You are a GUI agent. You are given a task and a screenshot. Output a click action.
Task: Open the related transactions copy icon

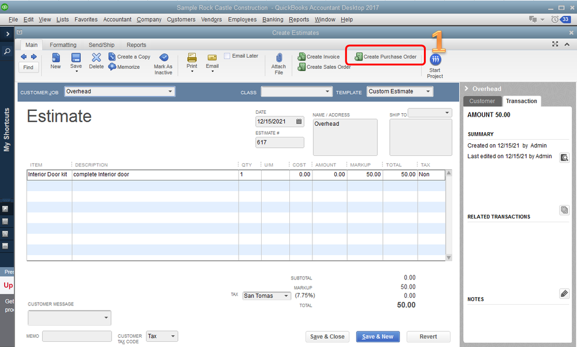tap(564, 210)
